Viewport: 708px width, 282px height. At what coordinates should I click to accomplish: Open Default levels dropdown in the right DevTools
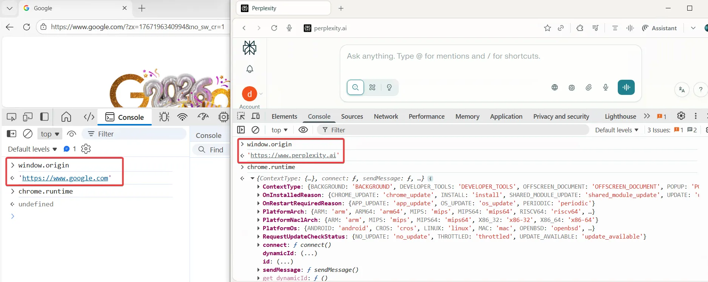(617, 130)
